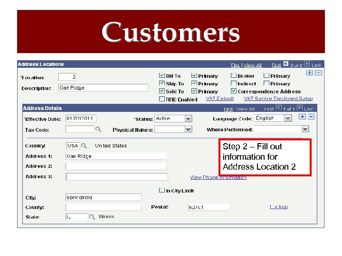Click the Postal code field

tap(209, 207)
